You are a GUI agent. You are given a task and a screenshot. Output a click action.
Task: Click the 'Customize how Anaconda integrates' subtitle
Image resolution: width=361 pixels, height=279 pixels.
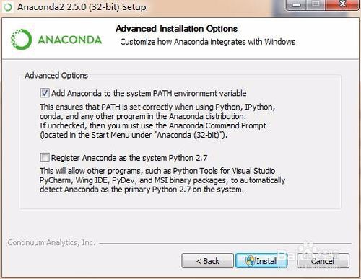tap(208, 42)
